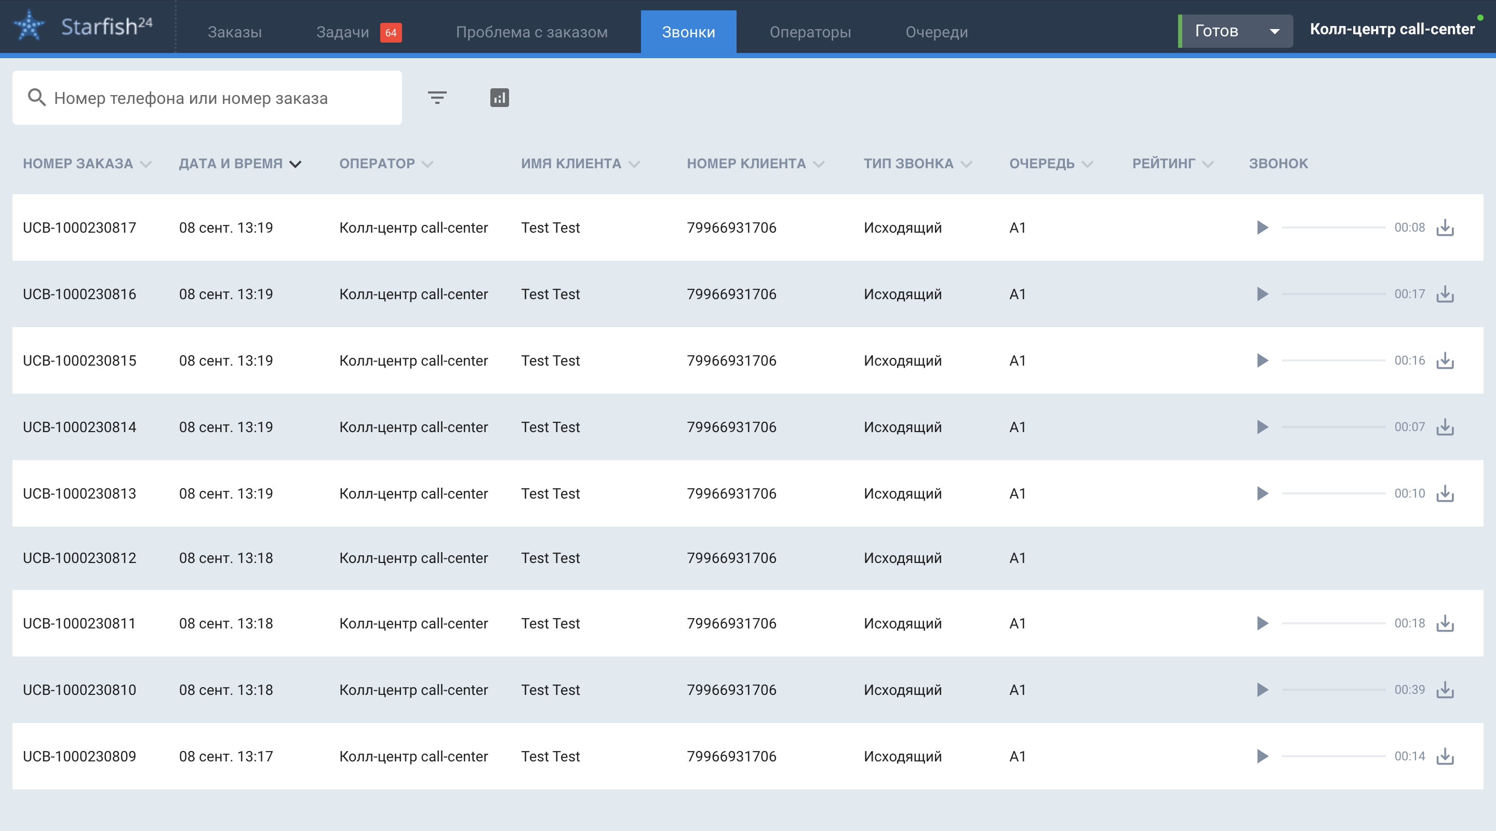Open the statistics chart icon
Screen dimensions: 1496x831
(x=499, y=98)
